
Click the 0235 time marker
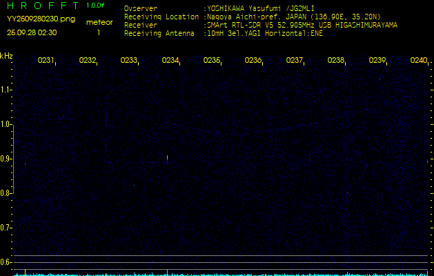click(x=212, y=60)
